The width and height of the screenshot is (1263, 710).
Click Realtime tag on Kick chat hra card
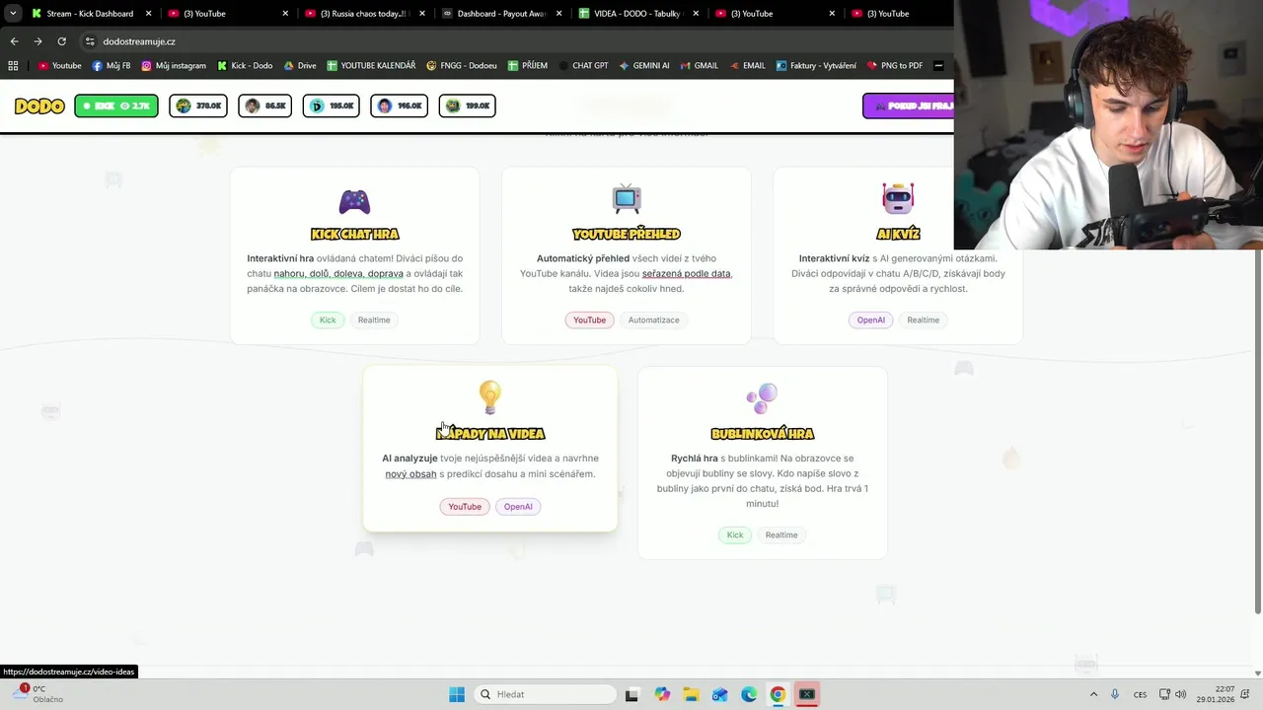tap(374, 319)
